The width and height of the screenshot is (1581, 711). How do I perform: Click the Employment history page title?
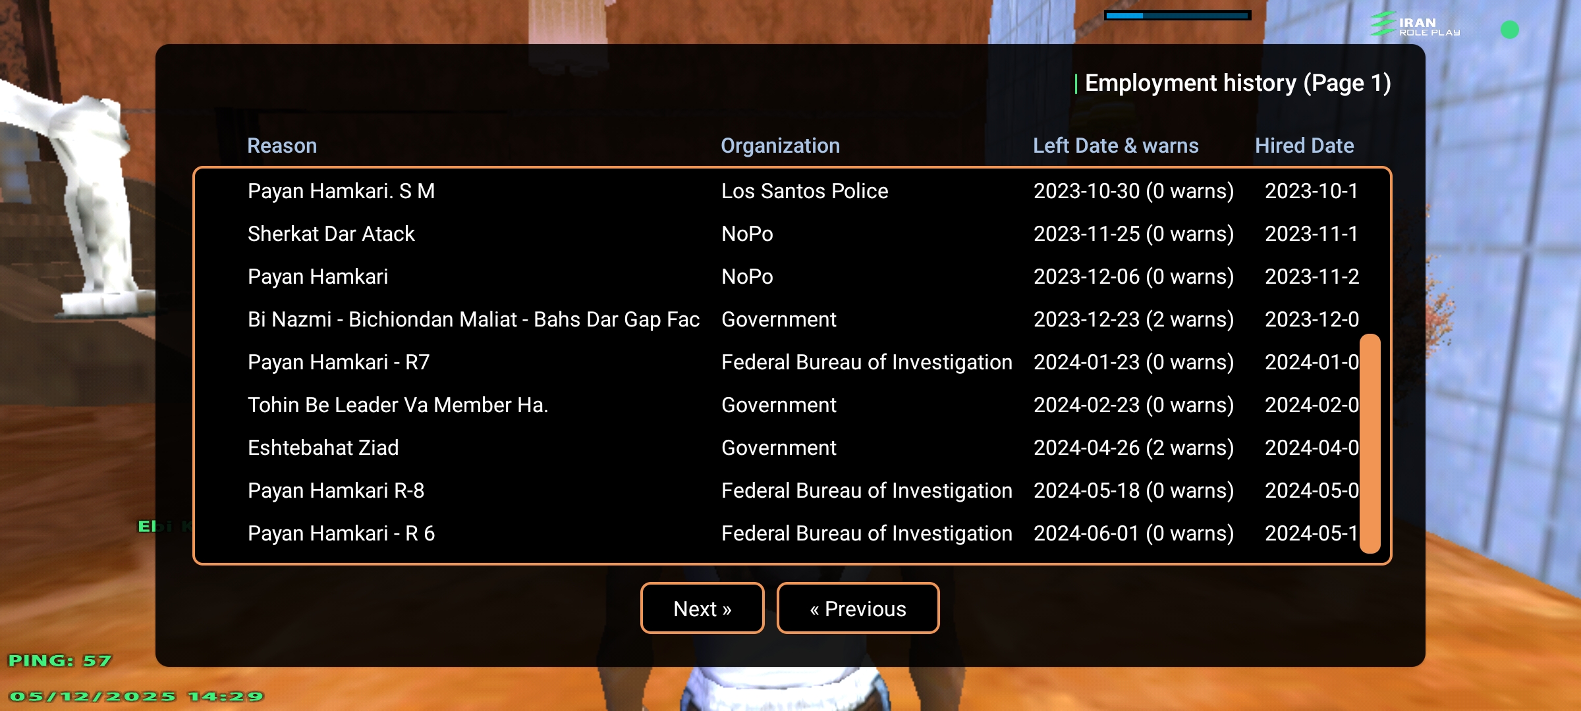[1237, 83]
